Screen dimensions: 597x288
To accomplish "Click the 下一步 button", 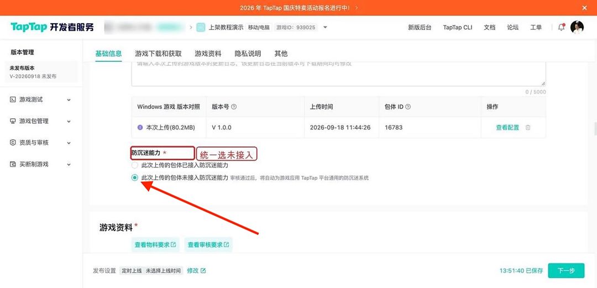I will tap(566, 270).
